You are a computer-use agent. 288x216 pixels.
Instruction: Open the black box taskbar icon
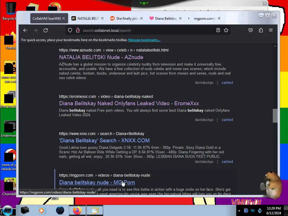click(25, 210)
